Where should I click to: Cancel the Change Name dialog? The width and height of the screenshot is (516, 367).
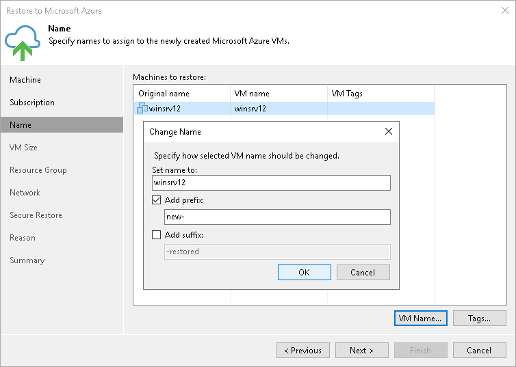363,273
